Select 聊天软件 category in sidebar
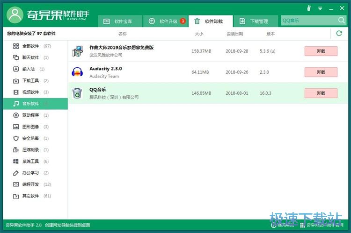Image resolution: width=351 pixels, height=233 pixels. tap(36, 57)
